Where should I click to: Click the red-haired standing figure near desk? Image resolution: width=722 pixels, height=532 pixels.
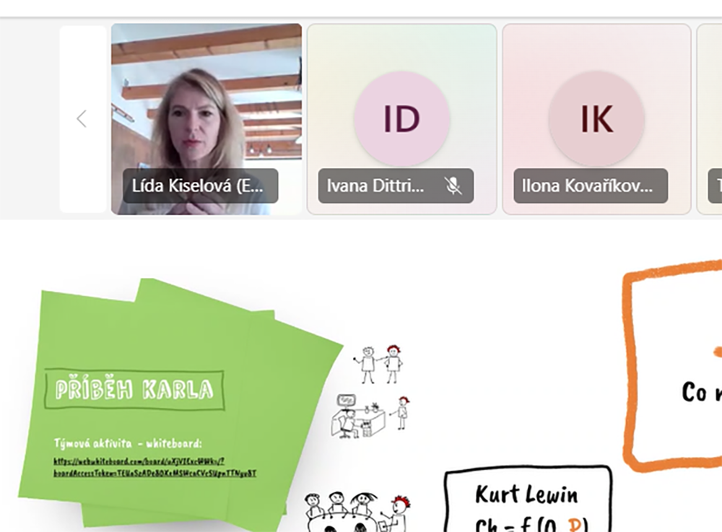[x=402, y=413]
